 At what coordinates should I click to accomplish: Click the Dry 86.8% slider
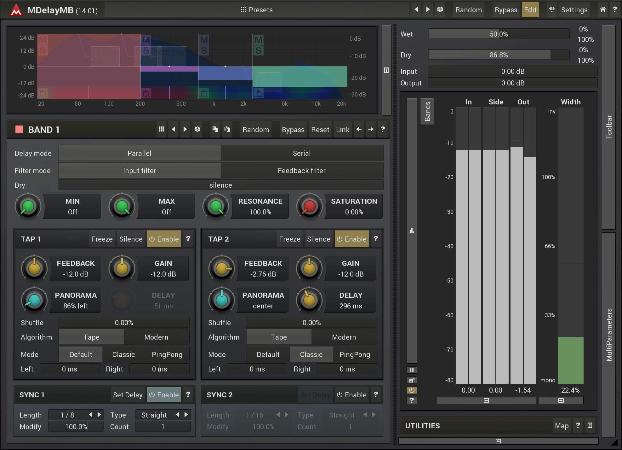pyautogui.click(x=499, y=55)
